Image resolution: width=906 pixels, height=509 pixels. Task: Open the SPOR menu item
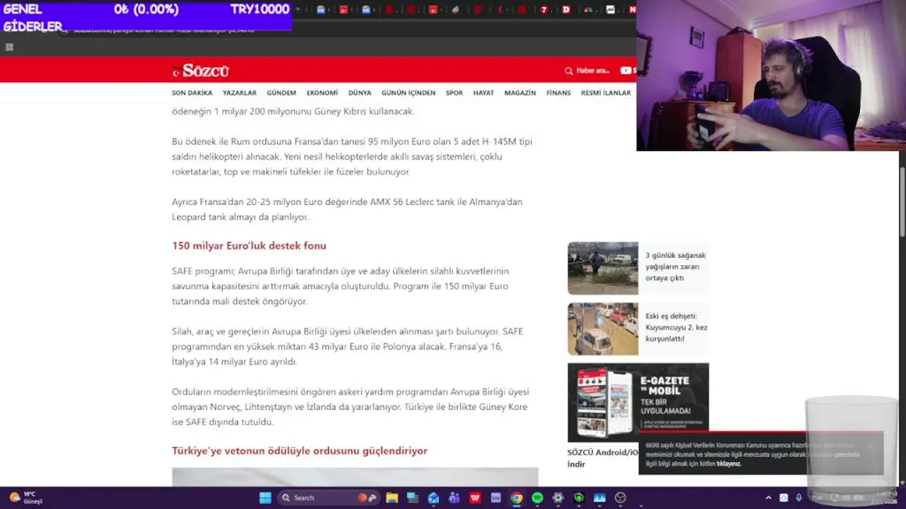pyautogui.click(x=454, y=93)
